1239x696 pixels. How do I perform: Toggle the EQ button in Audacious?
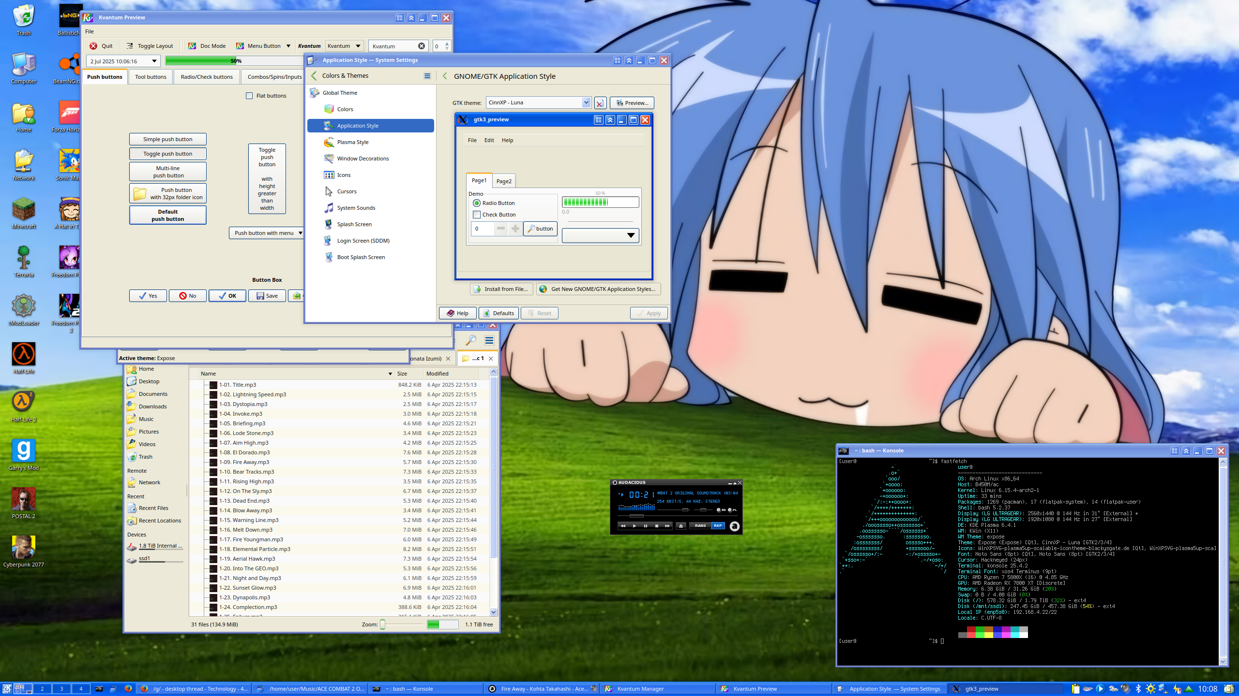(721, 510)
